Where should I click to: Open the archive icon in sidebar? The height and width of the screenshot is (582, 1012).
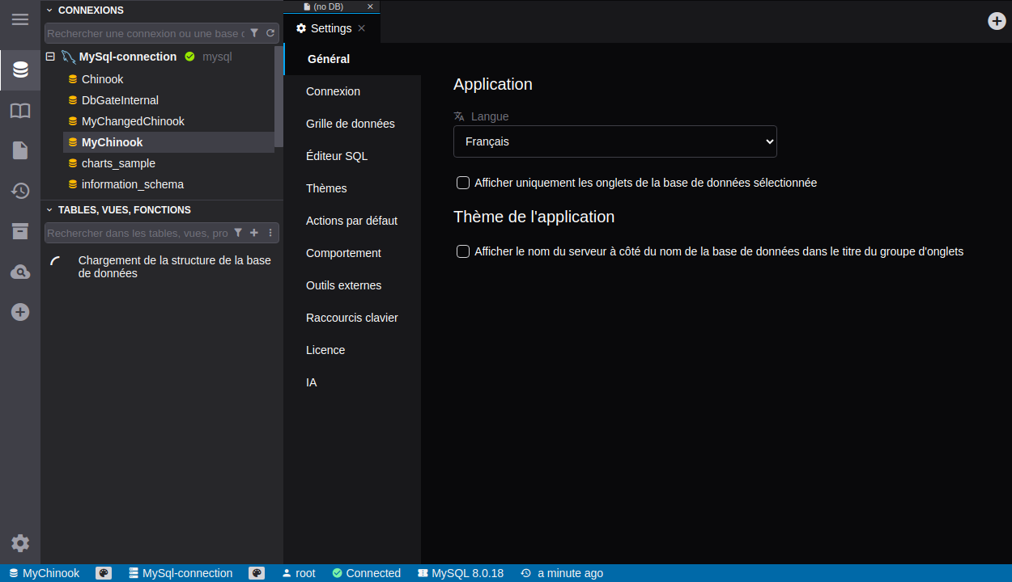point(20,231)
